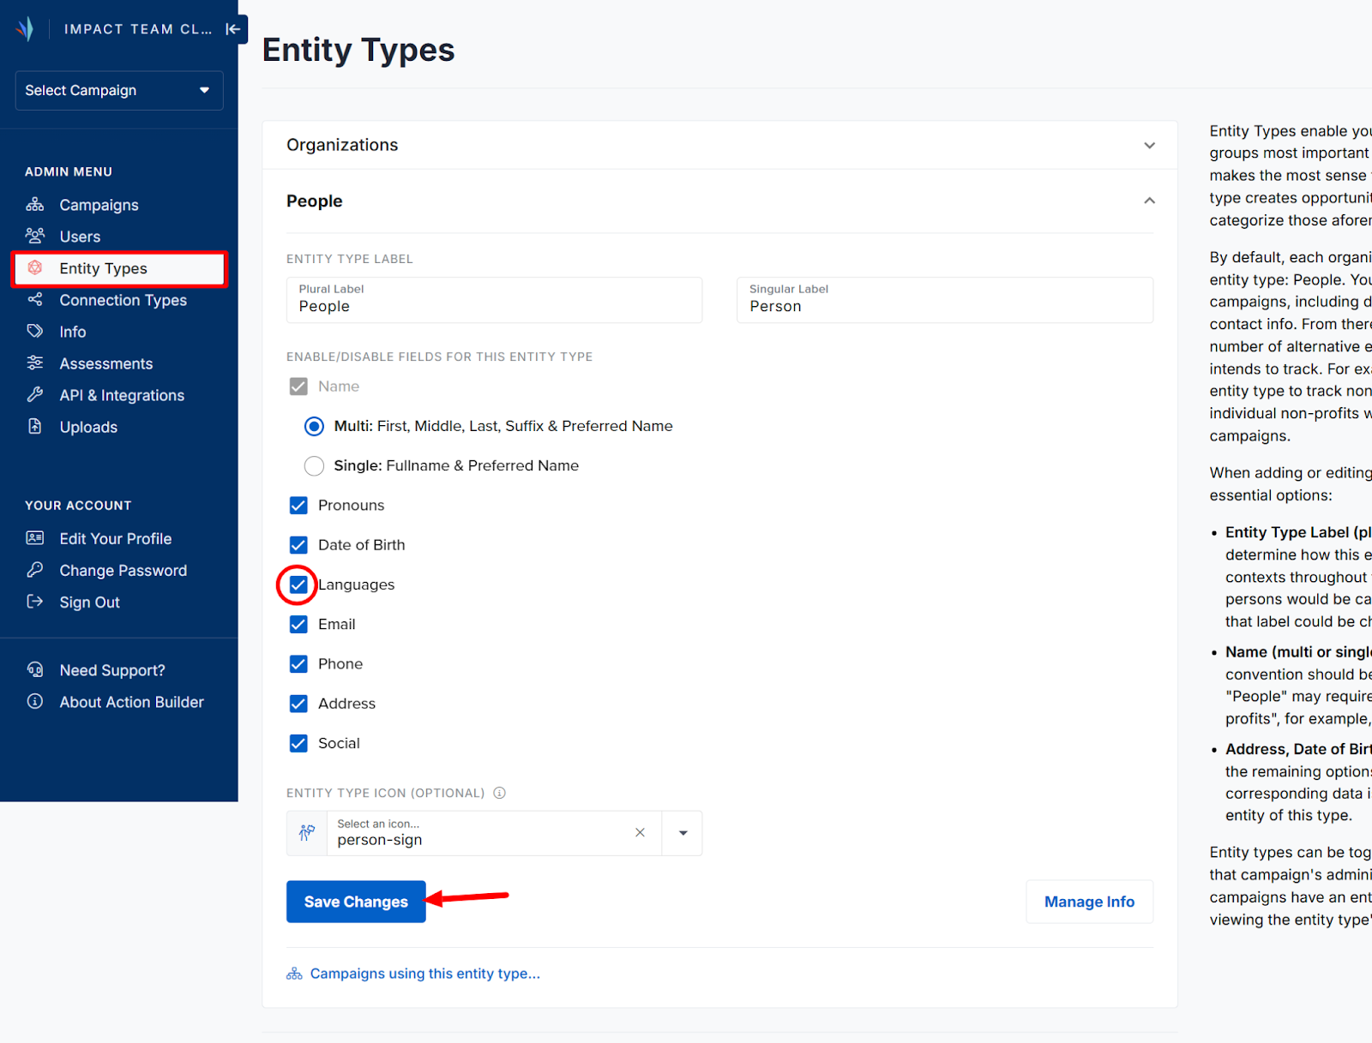
Task: Click the Sign Out arrow icon
Action: tap(35, 602)
